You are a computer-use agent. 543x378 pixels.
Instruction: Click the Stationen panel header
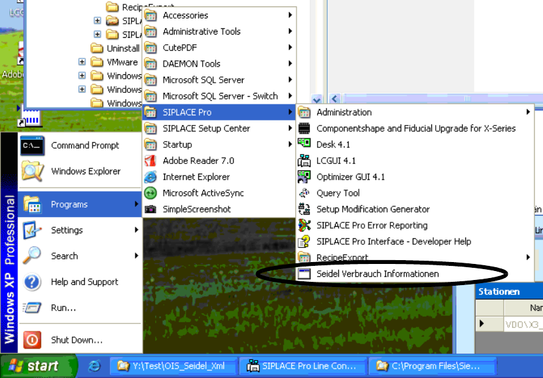point(510,292)
